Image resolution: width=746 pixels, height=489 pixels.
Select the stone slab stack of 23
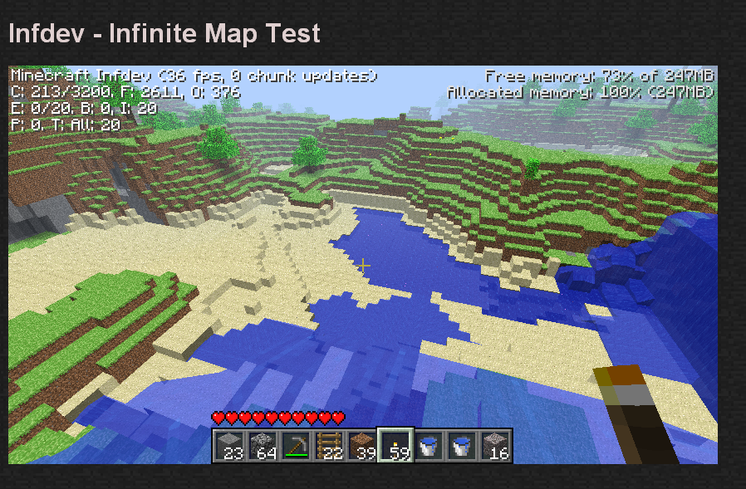pyautogui.click(x=230, y=446)
